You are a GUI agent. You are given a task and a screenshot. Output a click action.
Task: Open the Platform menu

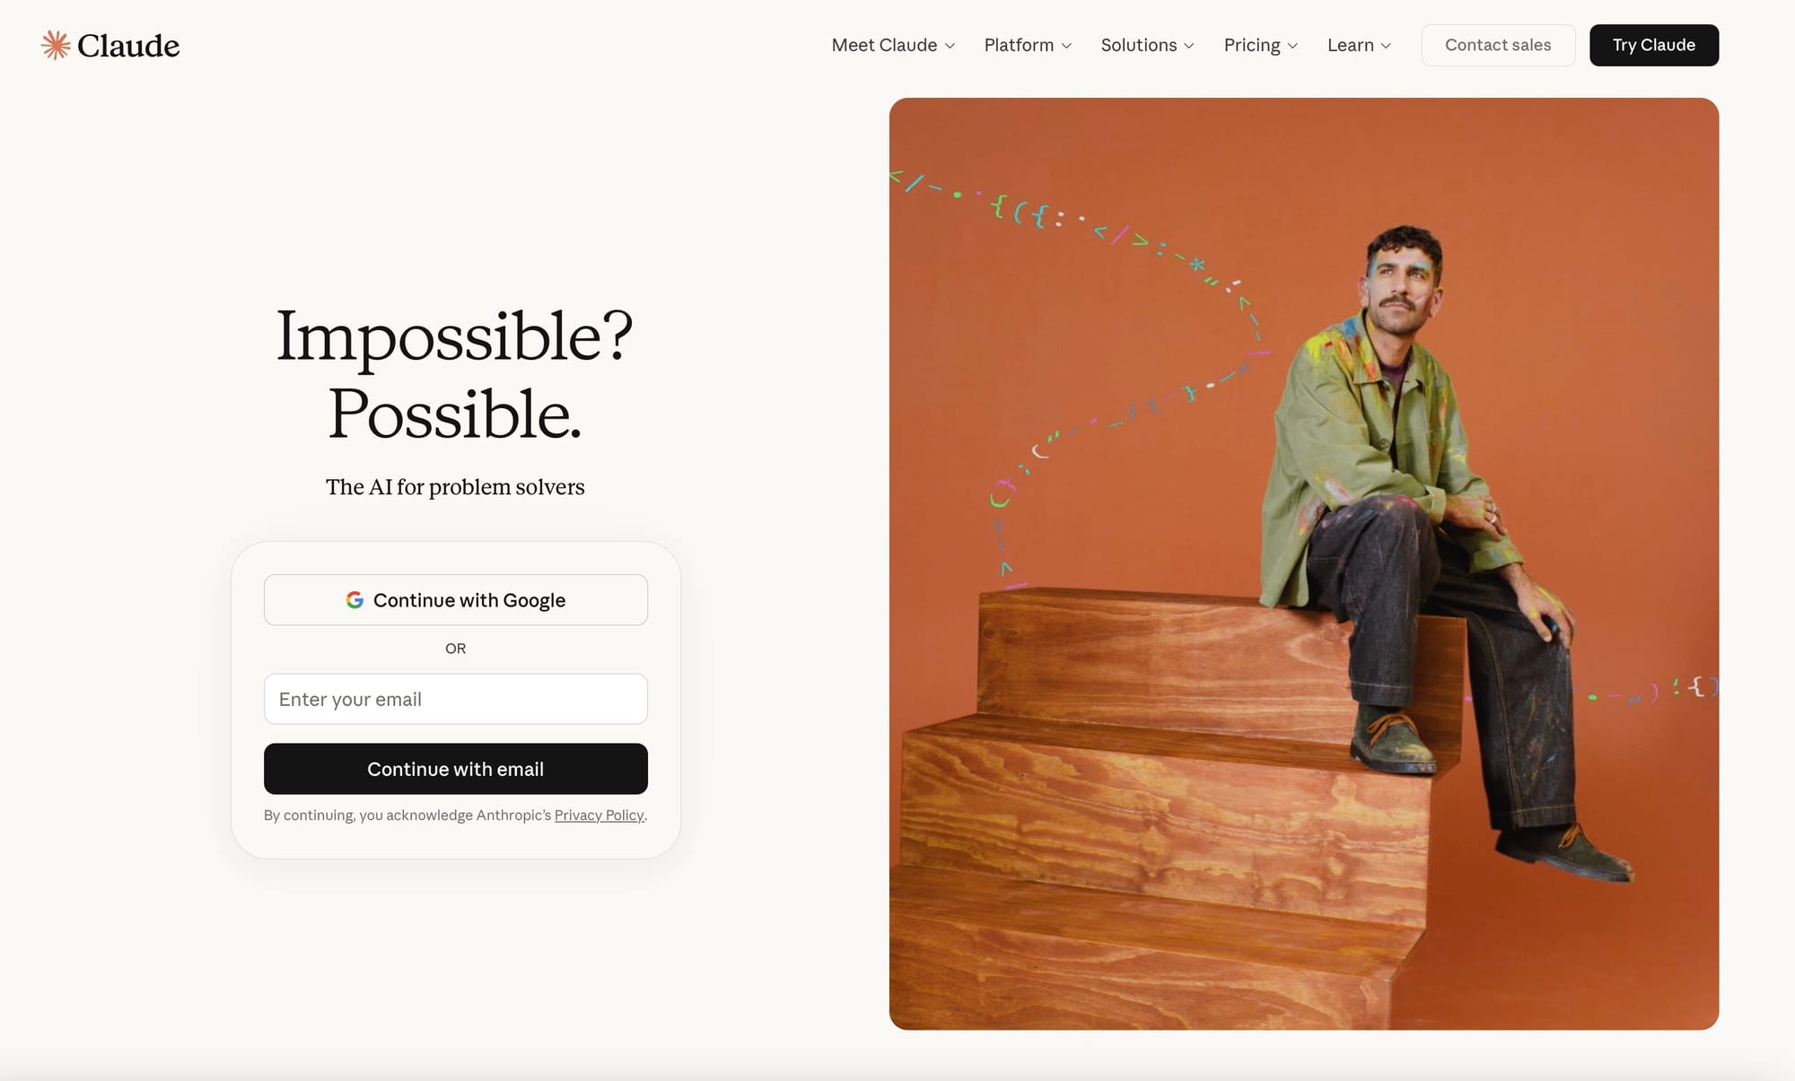click(x=1028, y=45)
